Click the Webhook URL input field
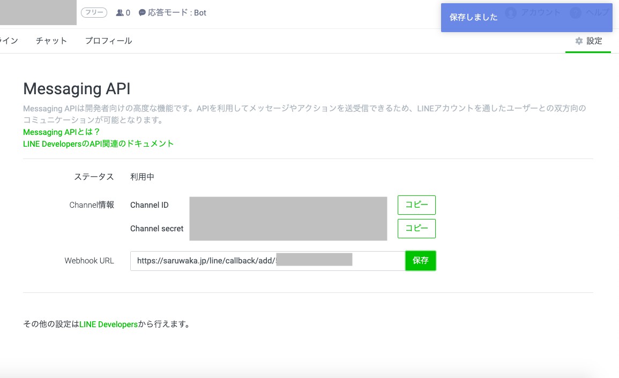The image size is (619, 378). click(x=267, y=261)
